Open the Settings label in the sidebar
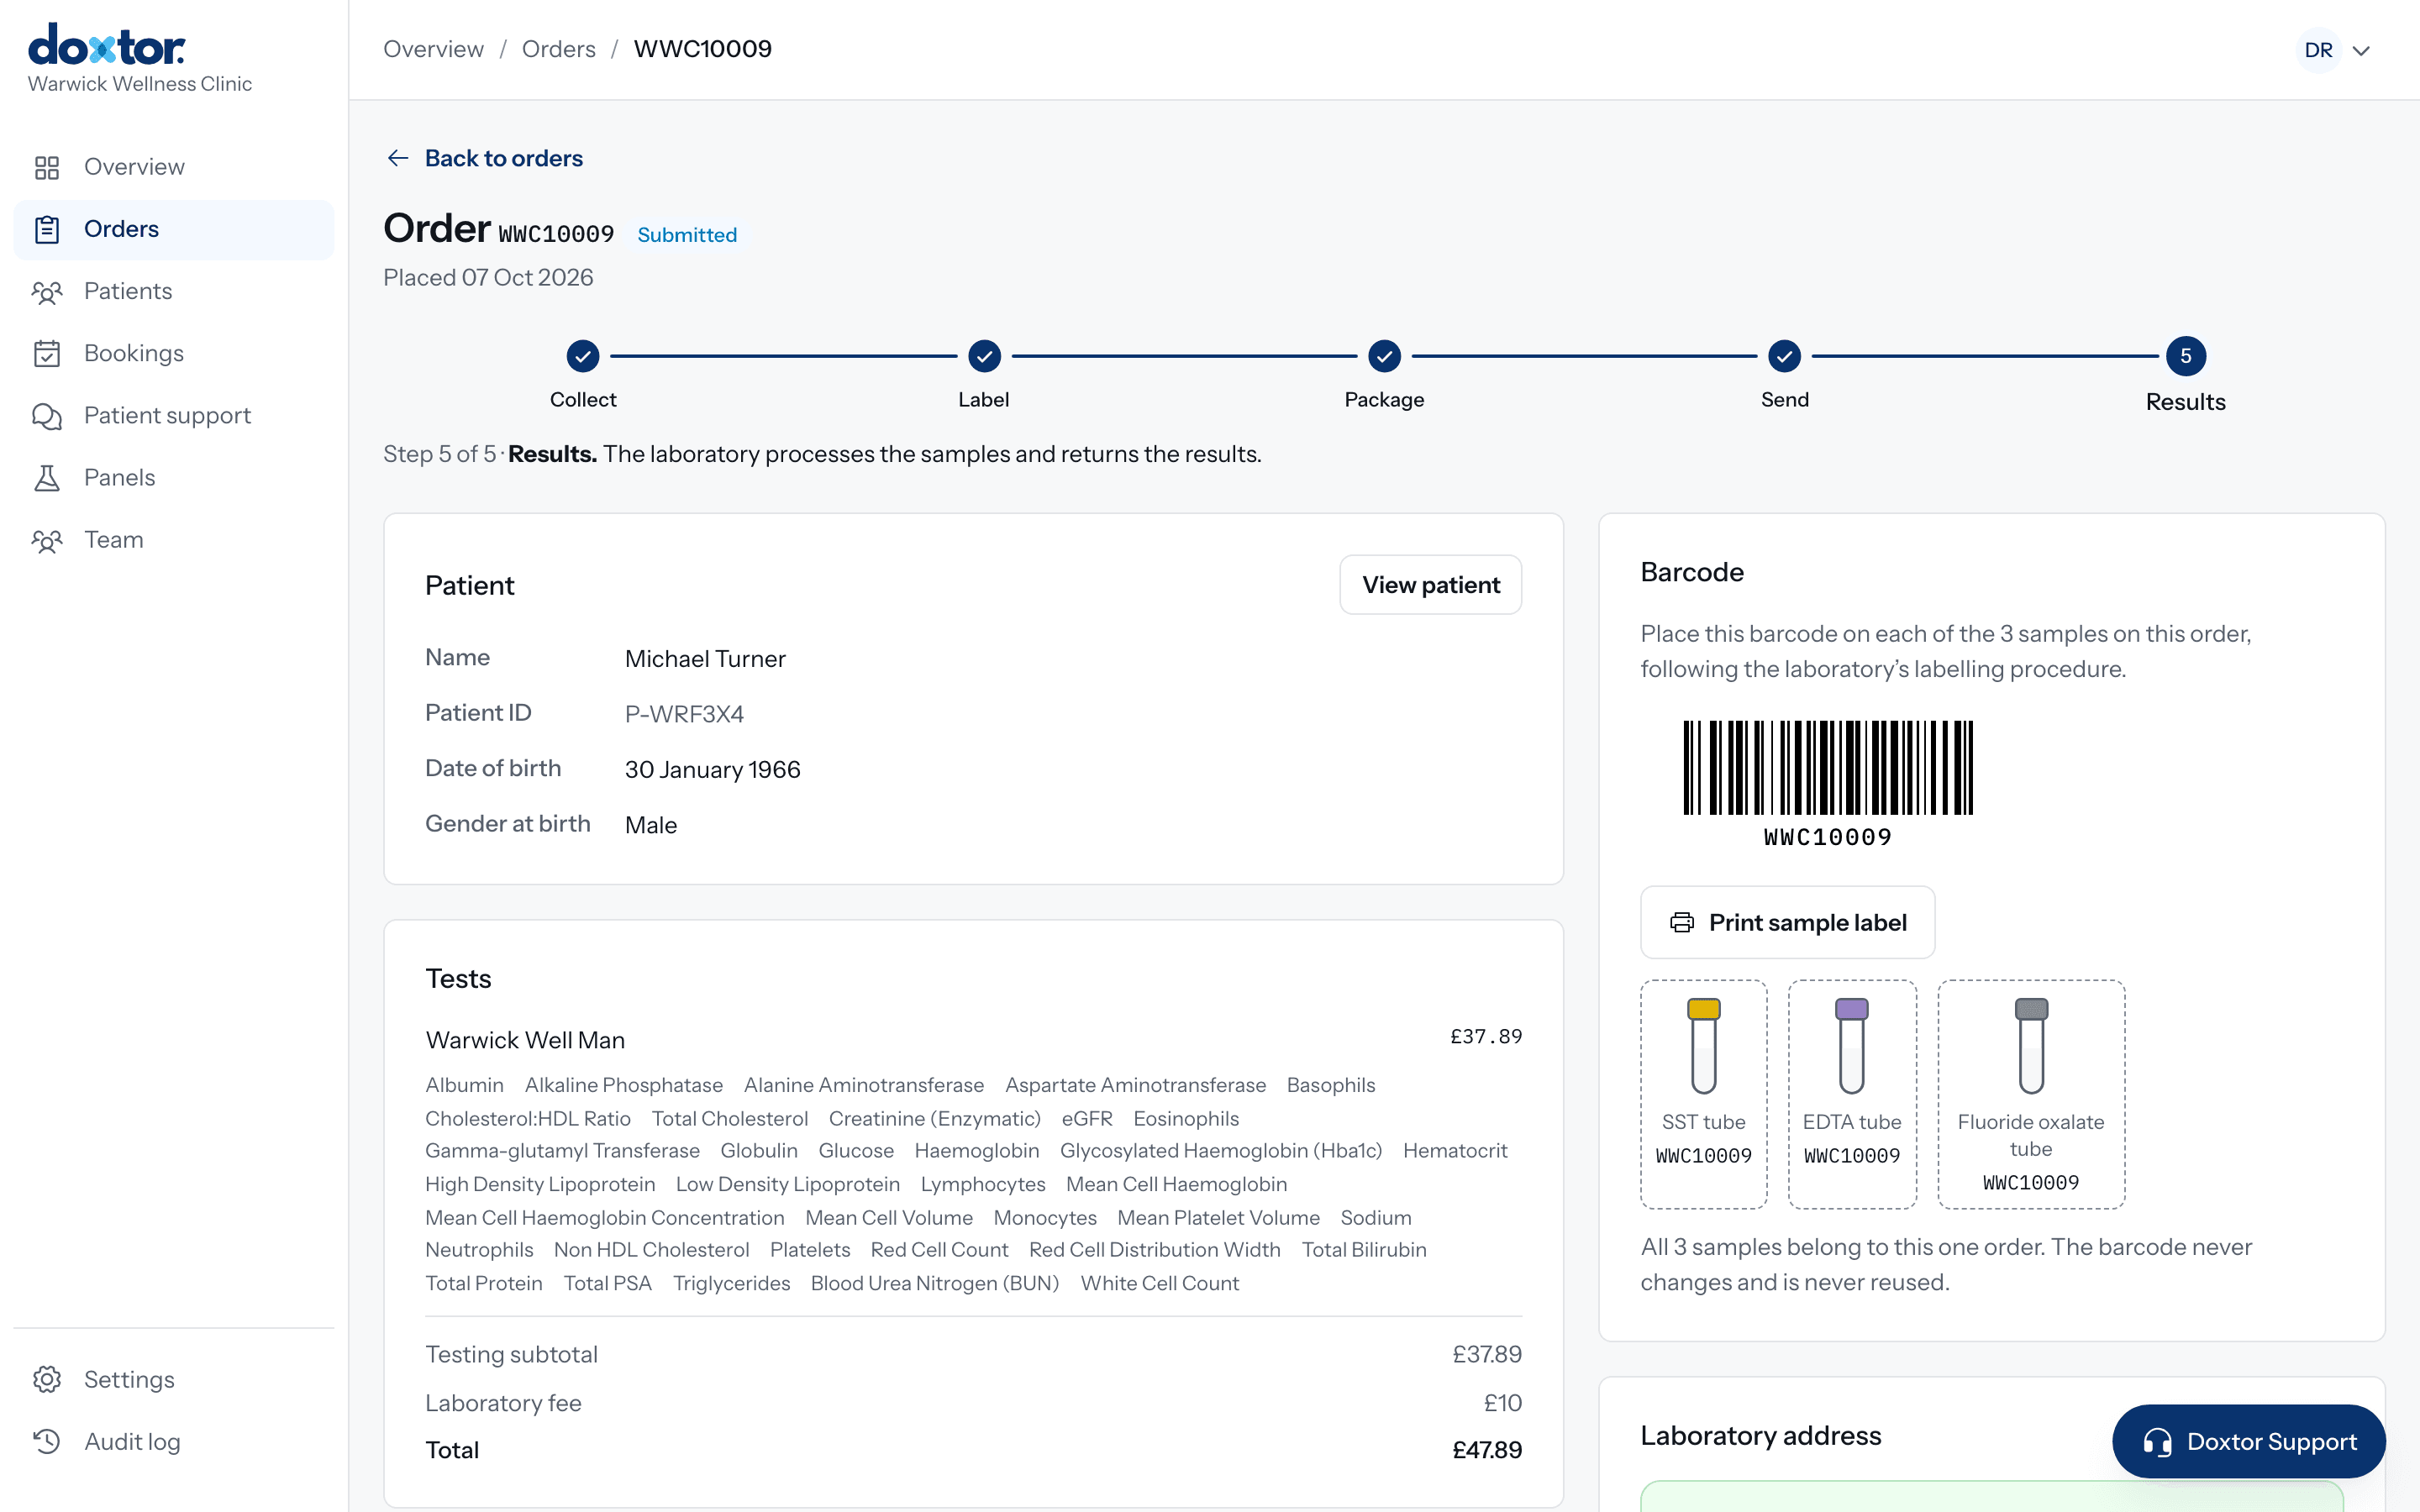Viewport: 2420px width, 1512px height. [x=129, y=1379]
